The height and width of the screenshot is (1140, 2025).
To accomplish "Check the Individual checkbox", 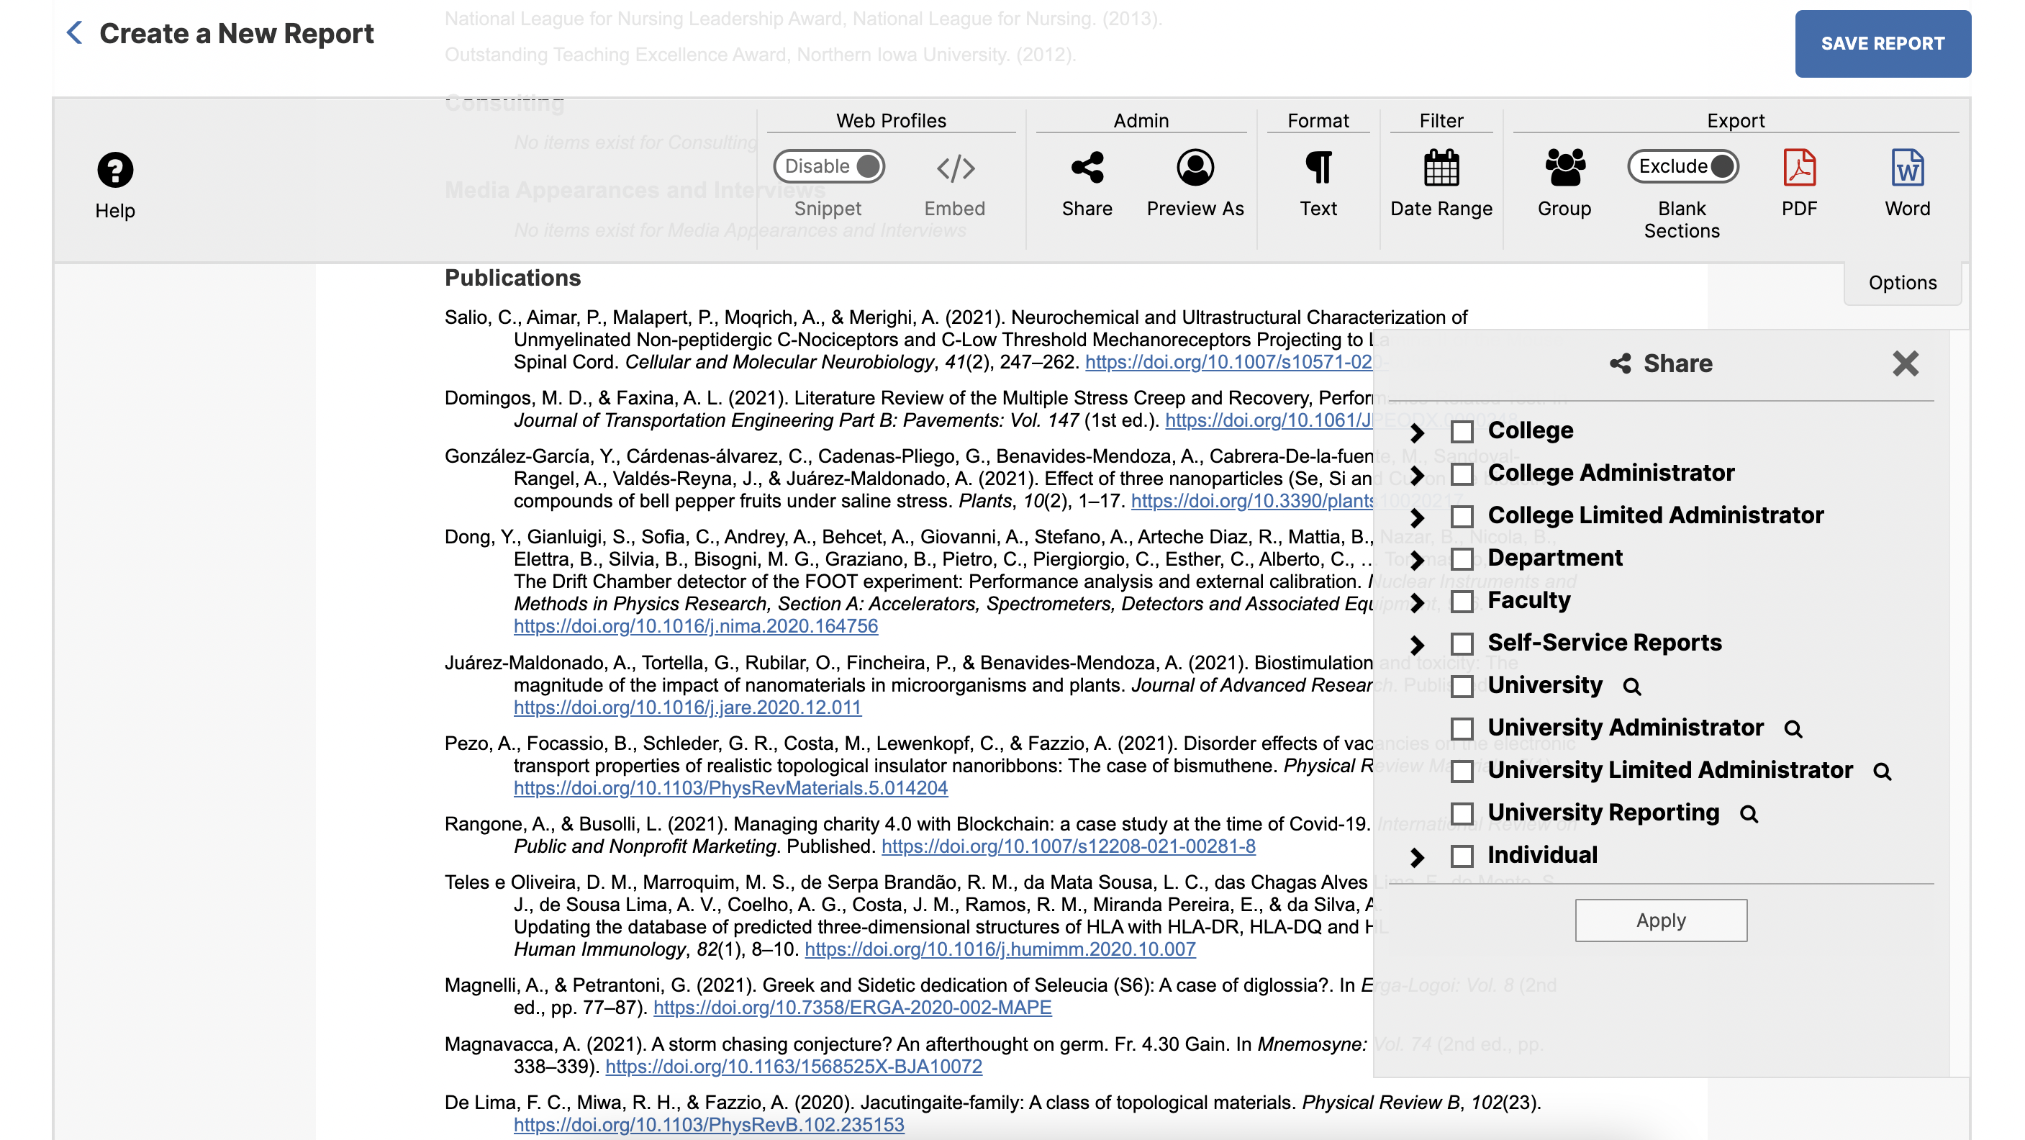I will (x=1462, y=856).
